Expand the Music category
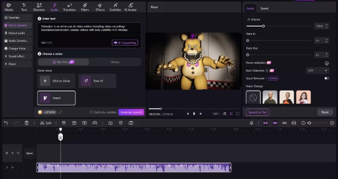Screen dimensions: 338x179 click(17, 64)
